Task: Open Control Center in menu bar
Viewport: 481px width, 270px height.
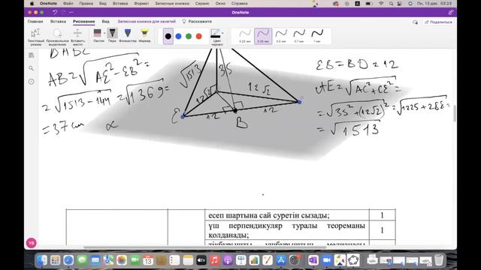Action: [x=400, y=3]
